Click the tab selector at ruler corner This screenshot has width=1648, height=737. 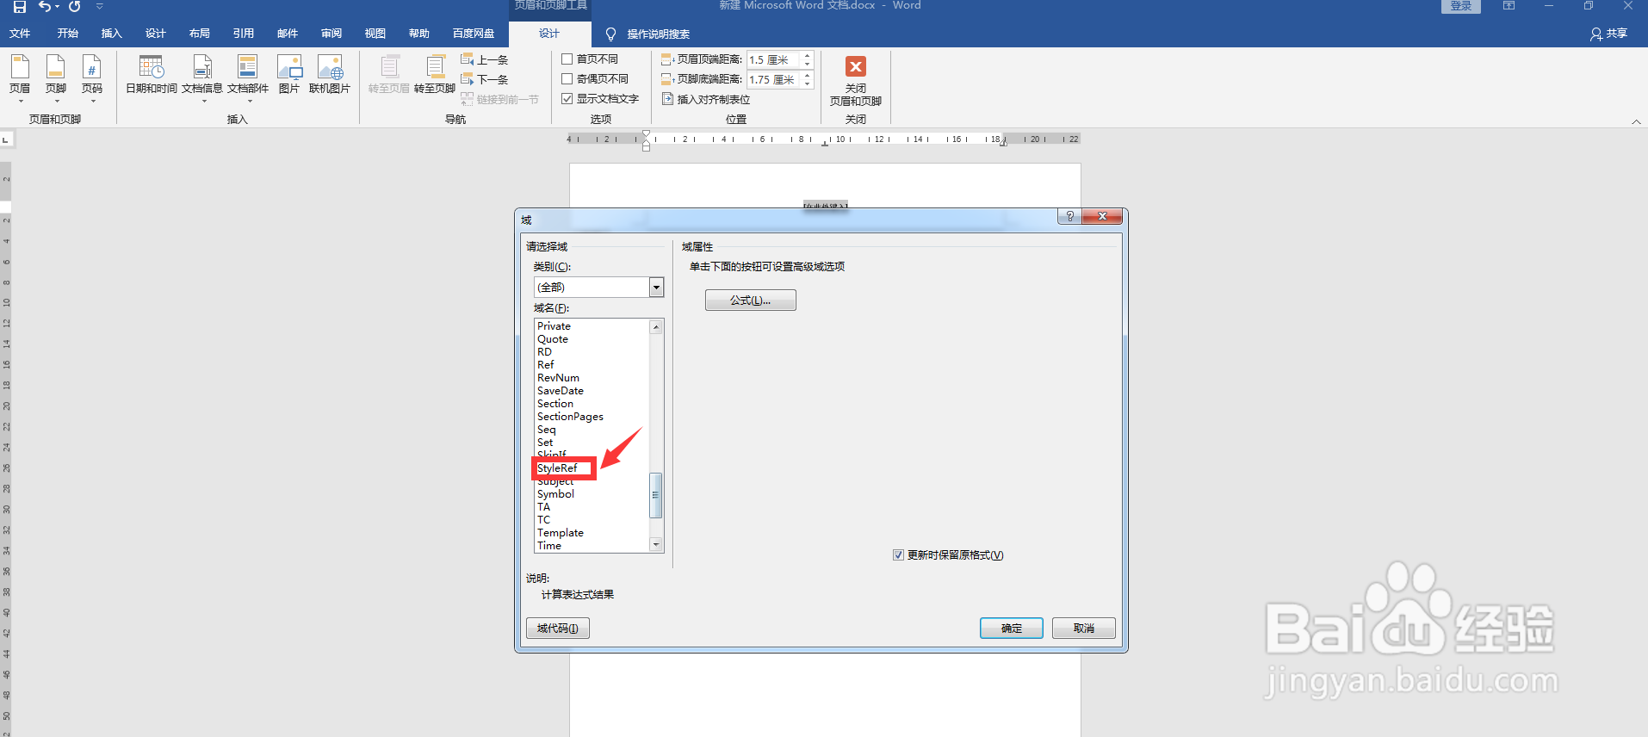click(x=6, y=139)
